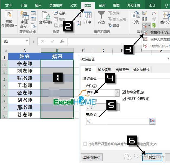The image size is (170, 165).
Task: Click the Tell Me lightbulb icon
Action: point(166,5)
